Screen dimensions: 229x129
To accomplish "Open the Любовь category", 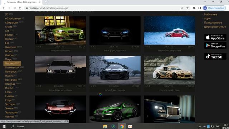I will click(x=9, y=55).
